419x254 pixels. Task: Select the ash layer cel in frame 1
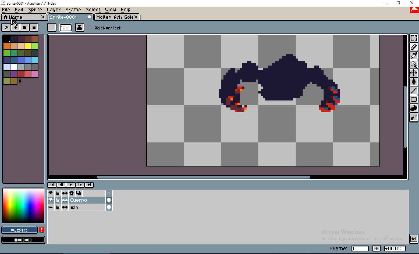pyautogui.click(x=109, y=207)
